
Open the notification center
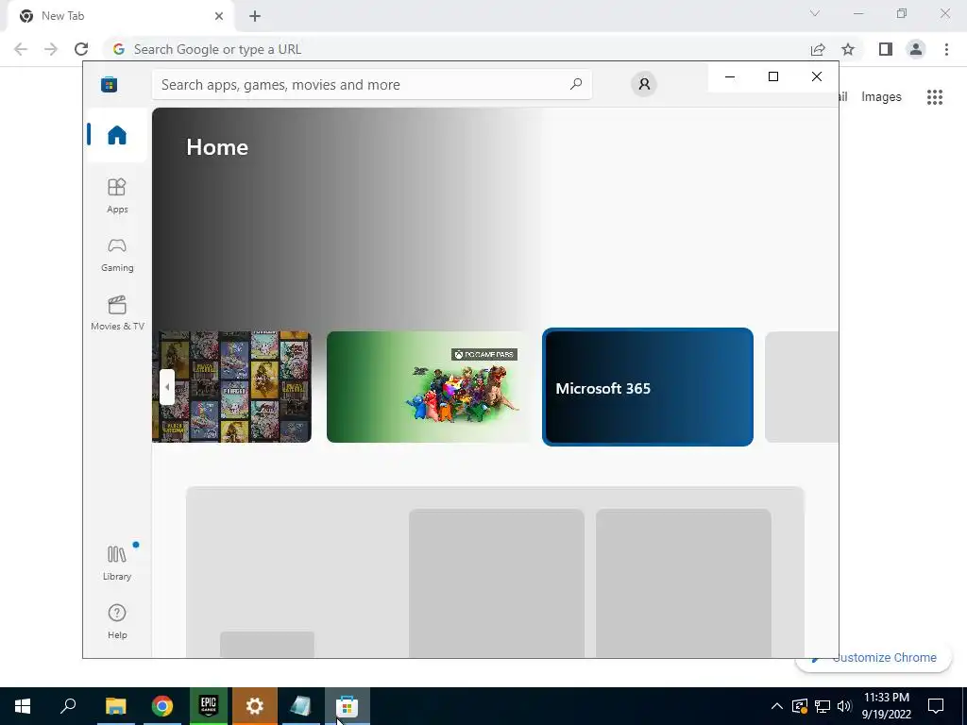click(x=936, y=706)
